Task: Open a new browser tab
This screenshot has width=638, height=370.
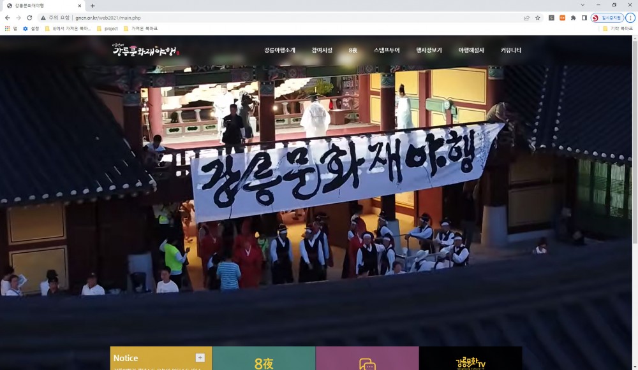Action: [93, 6]
